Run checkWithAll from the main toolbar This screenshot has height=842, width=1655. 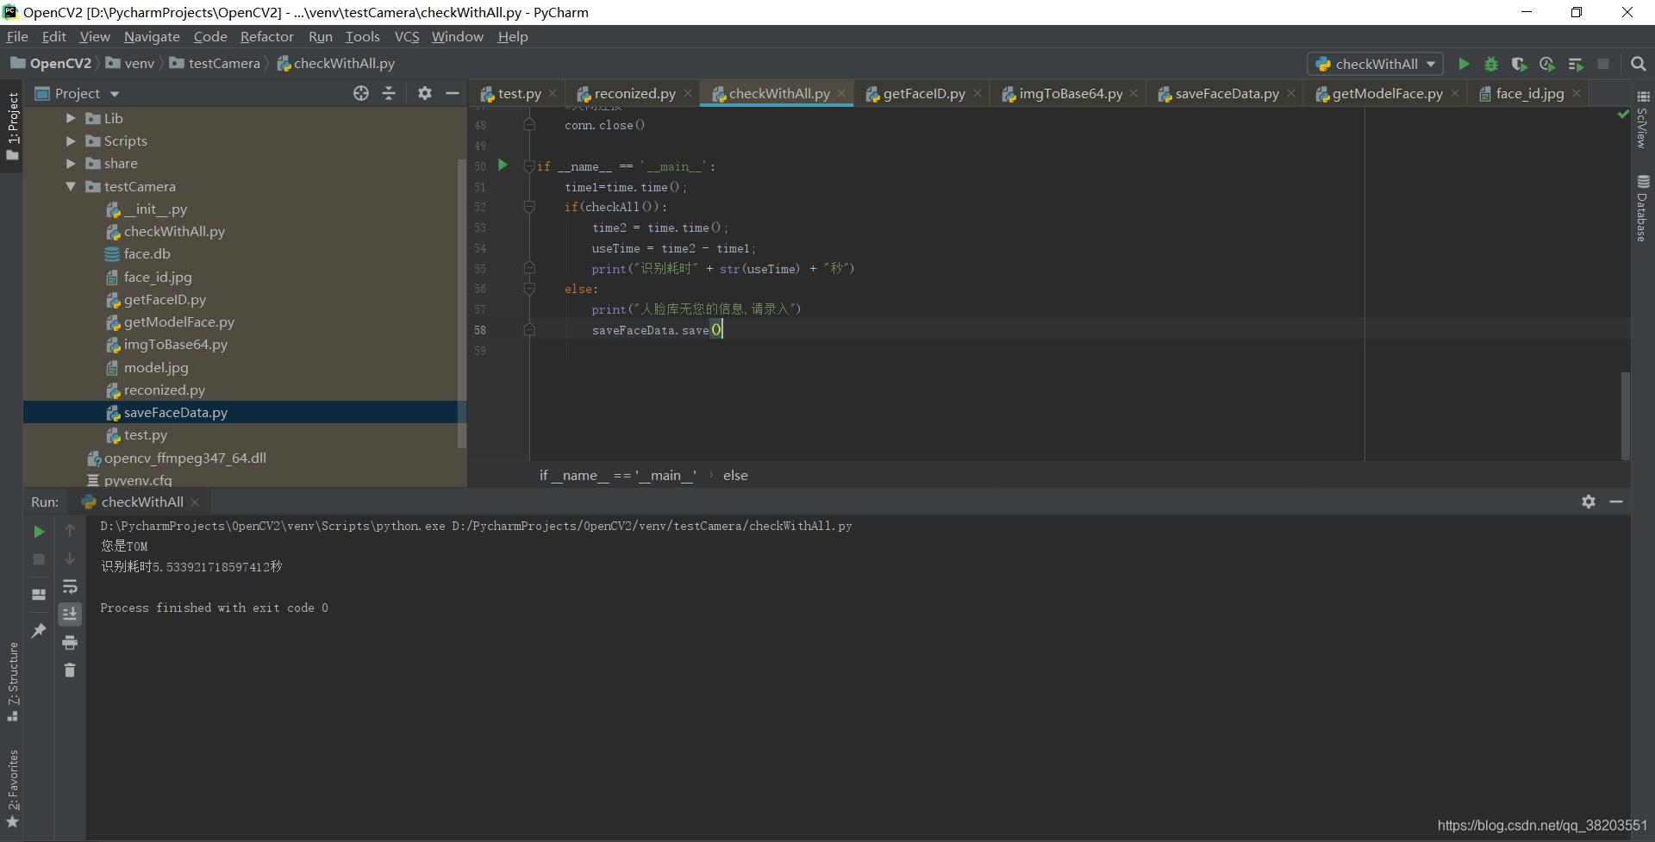(x=1464, y=64)
